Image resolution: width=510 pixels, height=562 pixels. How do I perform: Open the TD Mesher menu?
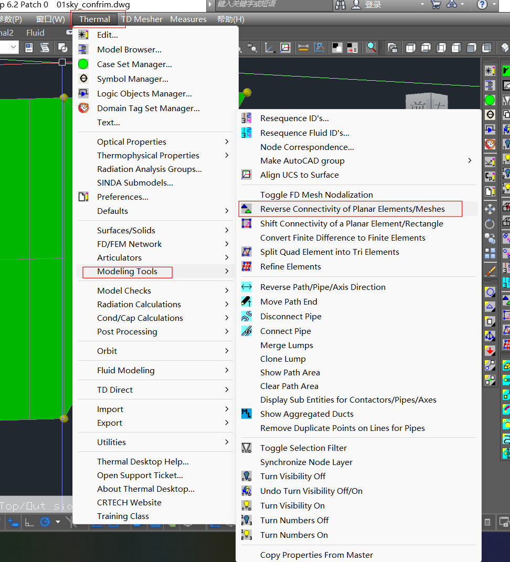pos(142,19)
